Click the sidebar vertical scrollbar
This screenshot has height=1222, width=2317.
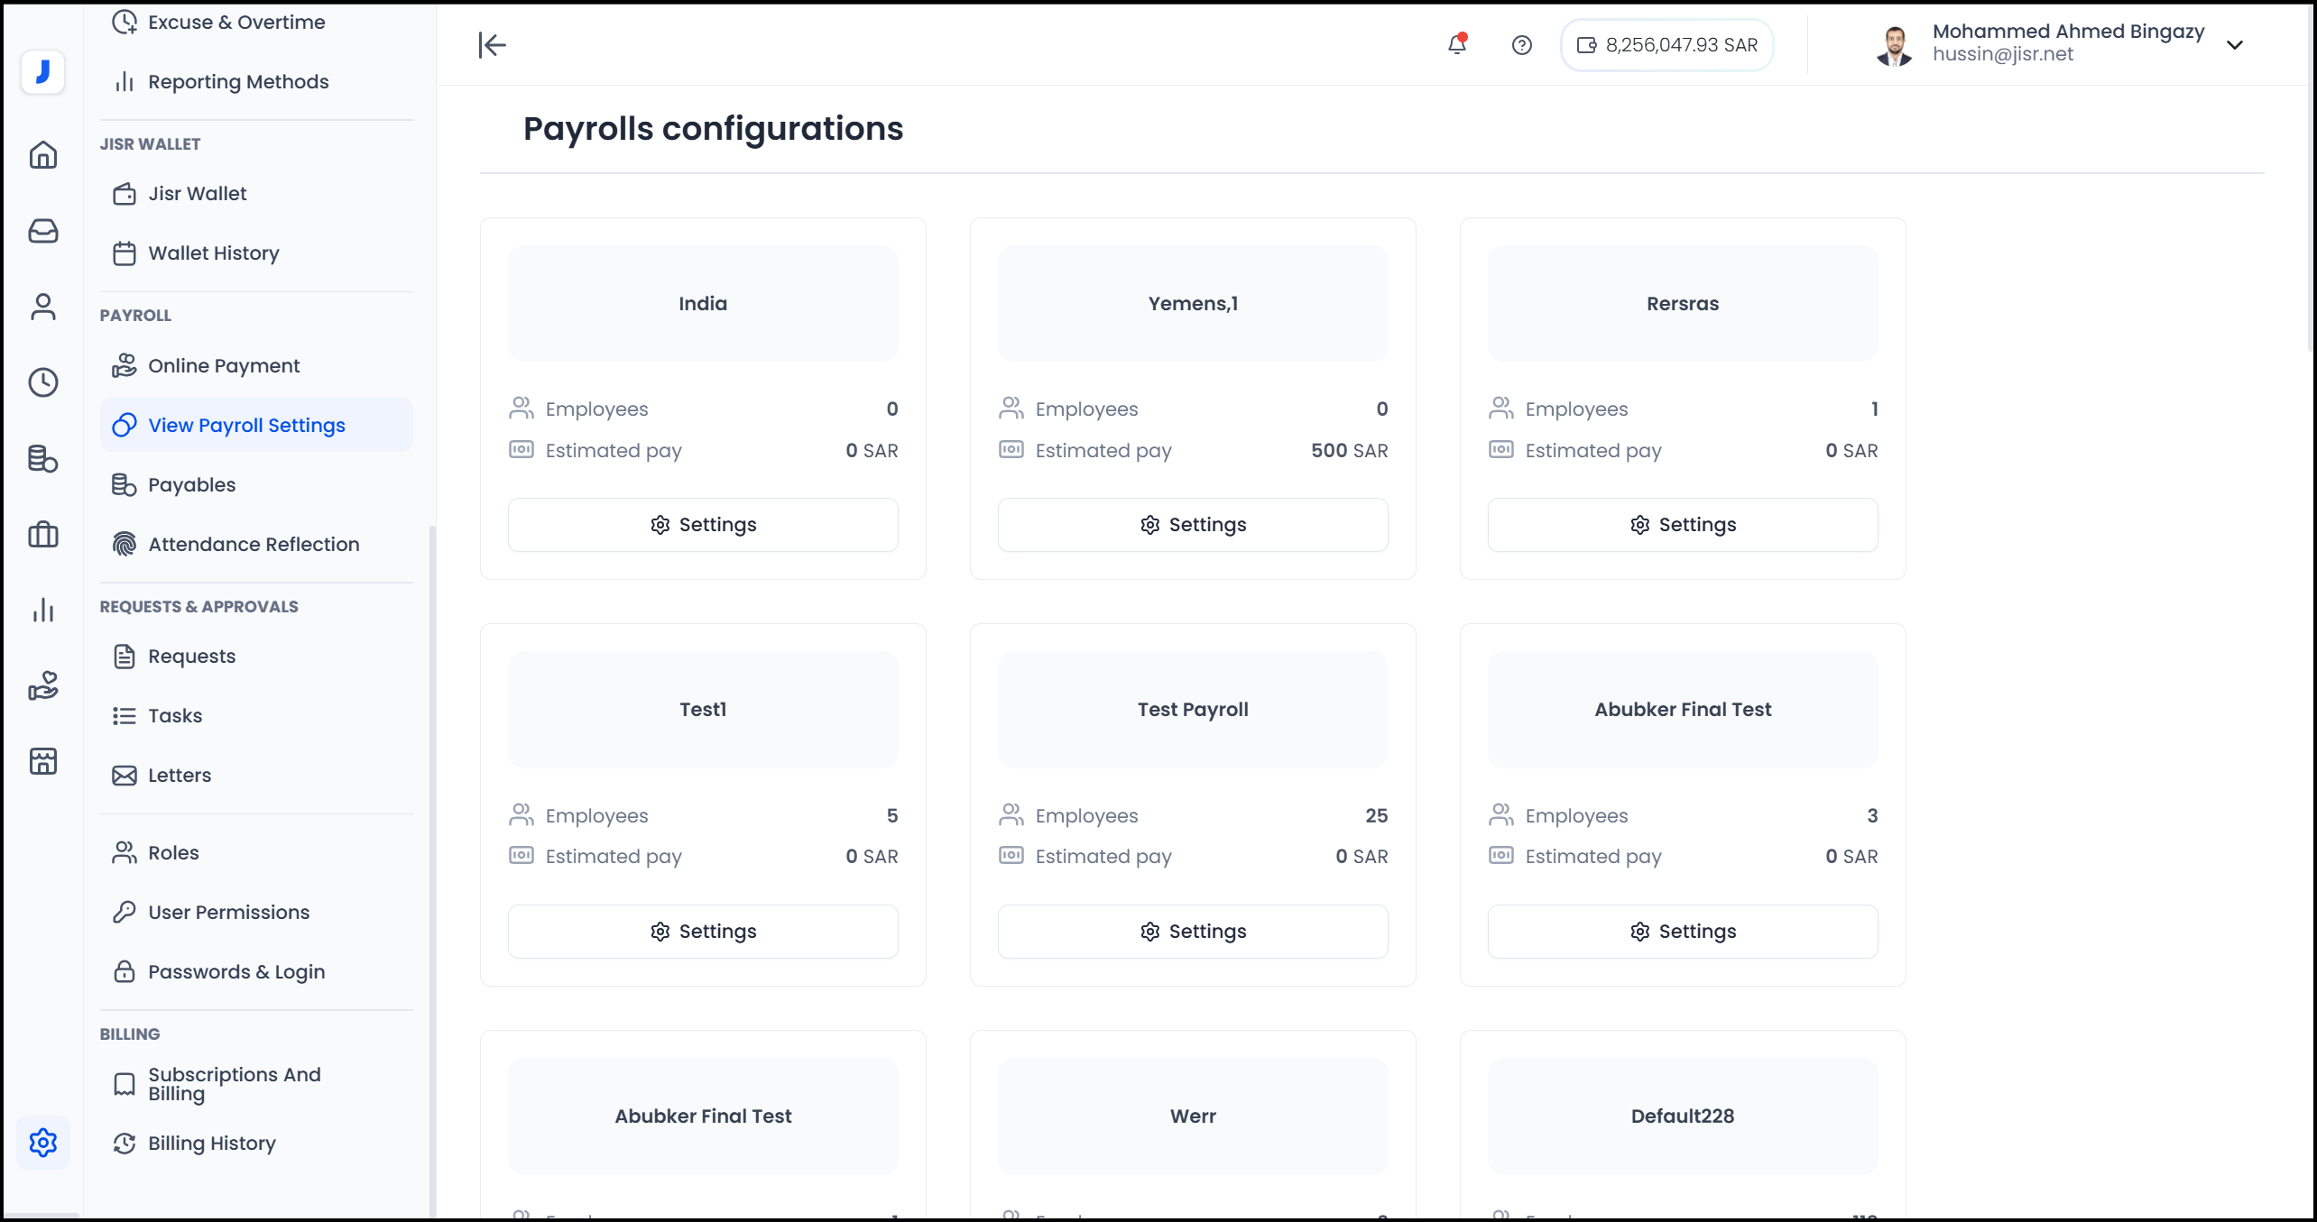point(432,812)
